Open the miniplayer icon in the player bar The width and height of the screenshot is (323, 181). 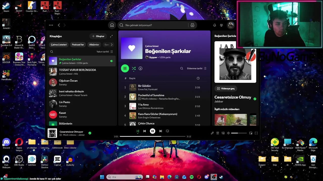click(x=251, y=133)
